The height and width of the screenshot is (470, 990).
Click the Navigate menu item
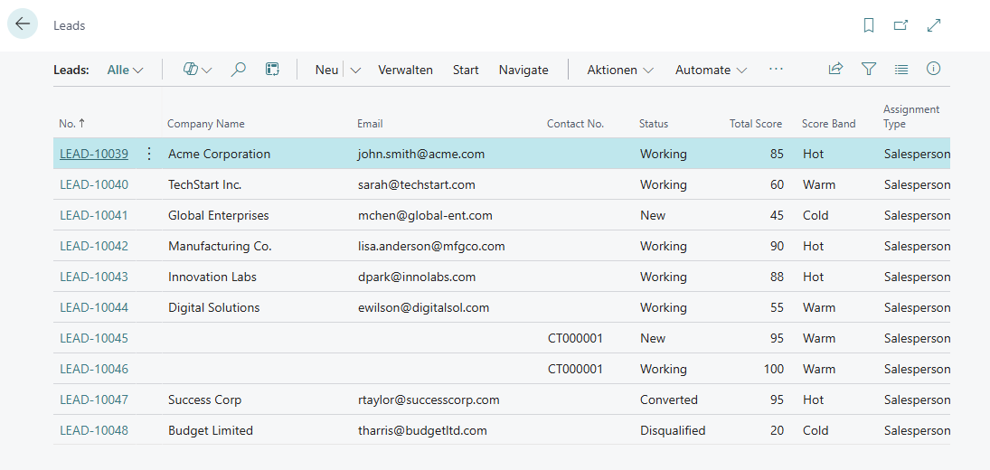523,70
